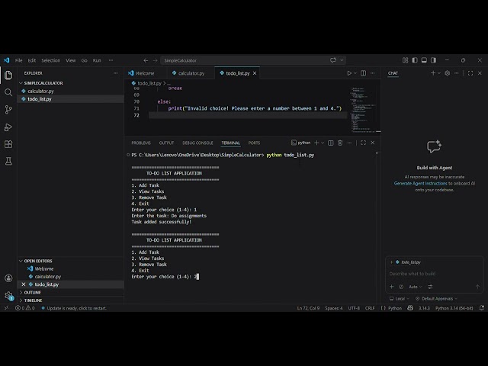Click 'Ln 72, Col 9' in status bar
The width and height of the screenshot is (488, 366).
pyautogui.click(x=308, y=308)
